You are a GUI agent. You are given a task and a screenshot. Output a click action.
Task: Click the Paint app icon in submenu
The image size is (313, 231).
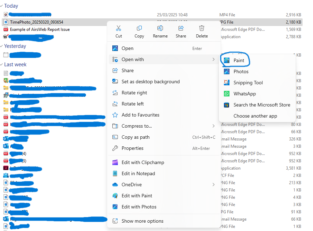(x=227, y=60)
